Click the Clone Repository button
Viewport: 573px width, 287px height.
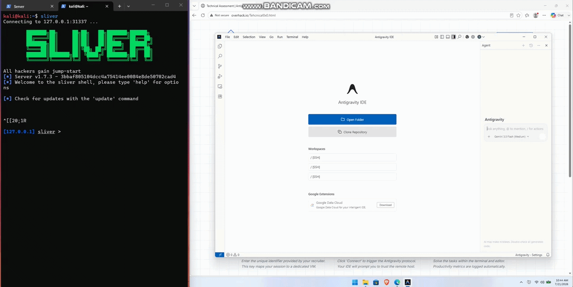[x=352, y=132]
